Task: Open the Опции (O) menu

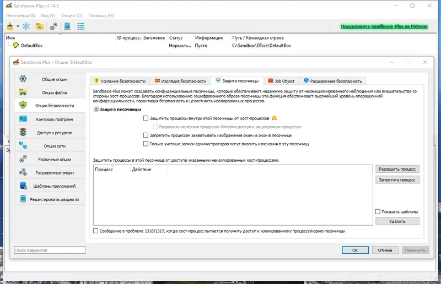Action: click(72, 15)
